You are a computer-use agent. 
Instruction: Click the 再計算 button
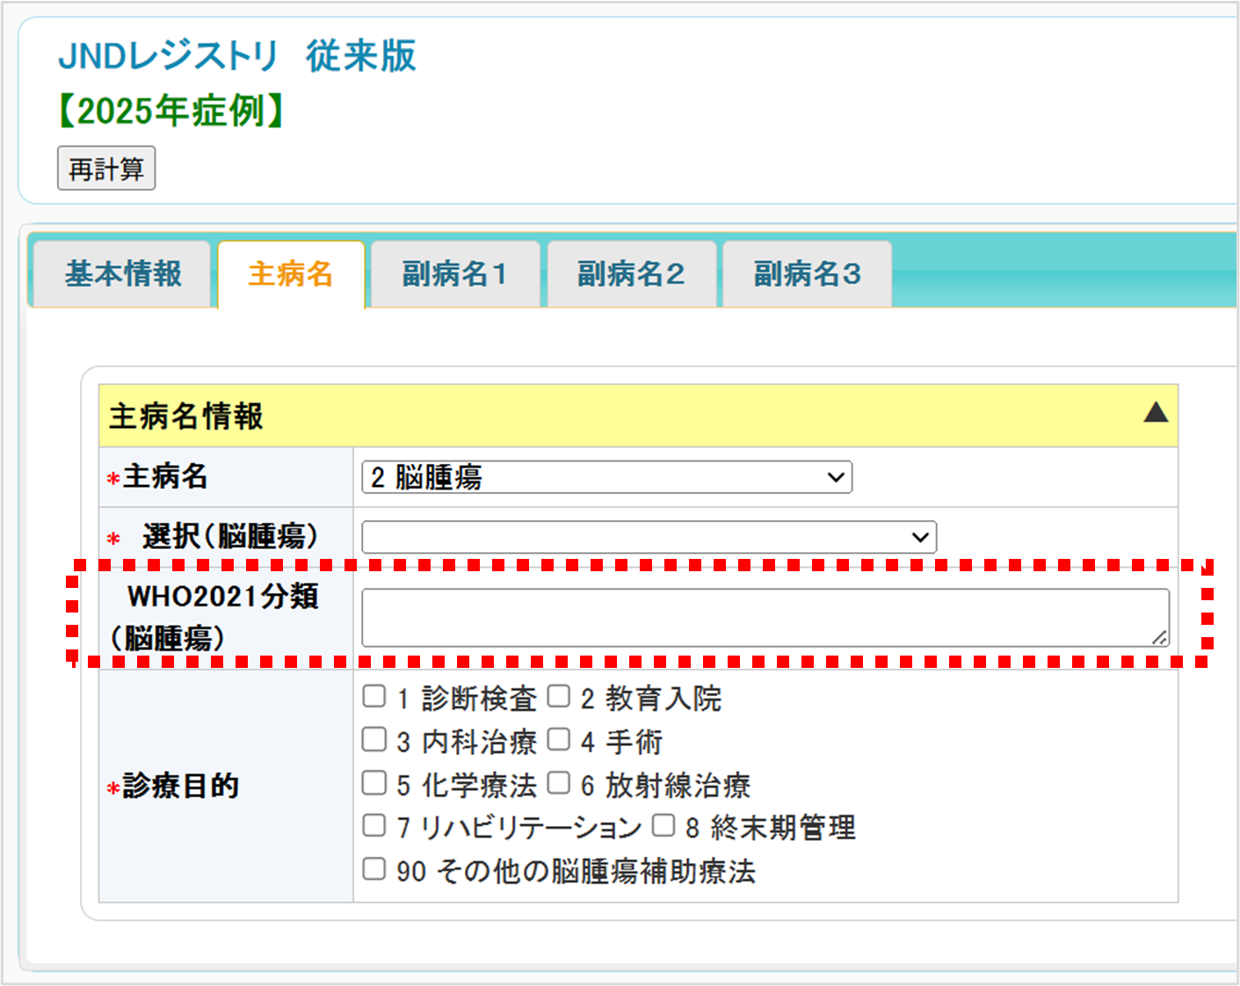pos(106,168)
